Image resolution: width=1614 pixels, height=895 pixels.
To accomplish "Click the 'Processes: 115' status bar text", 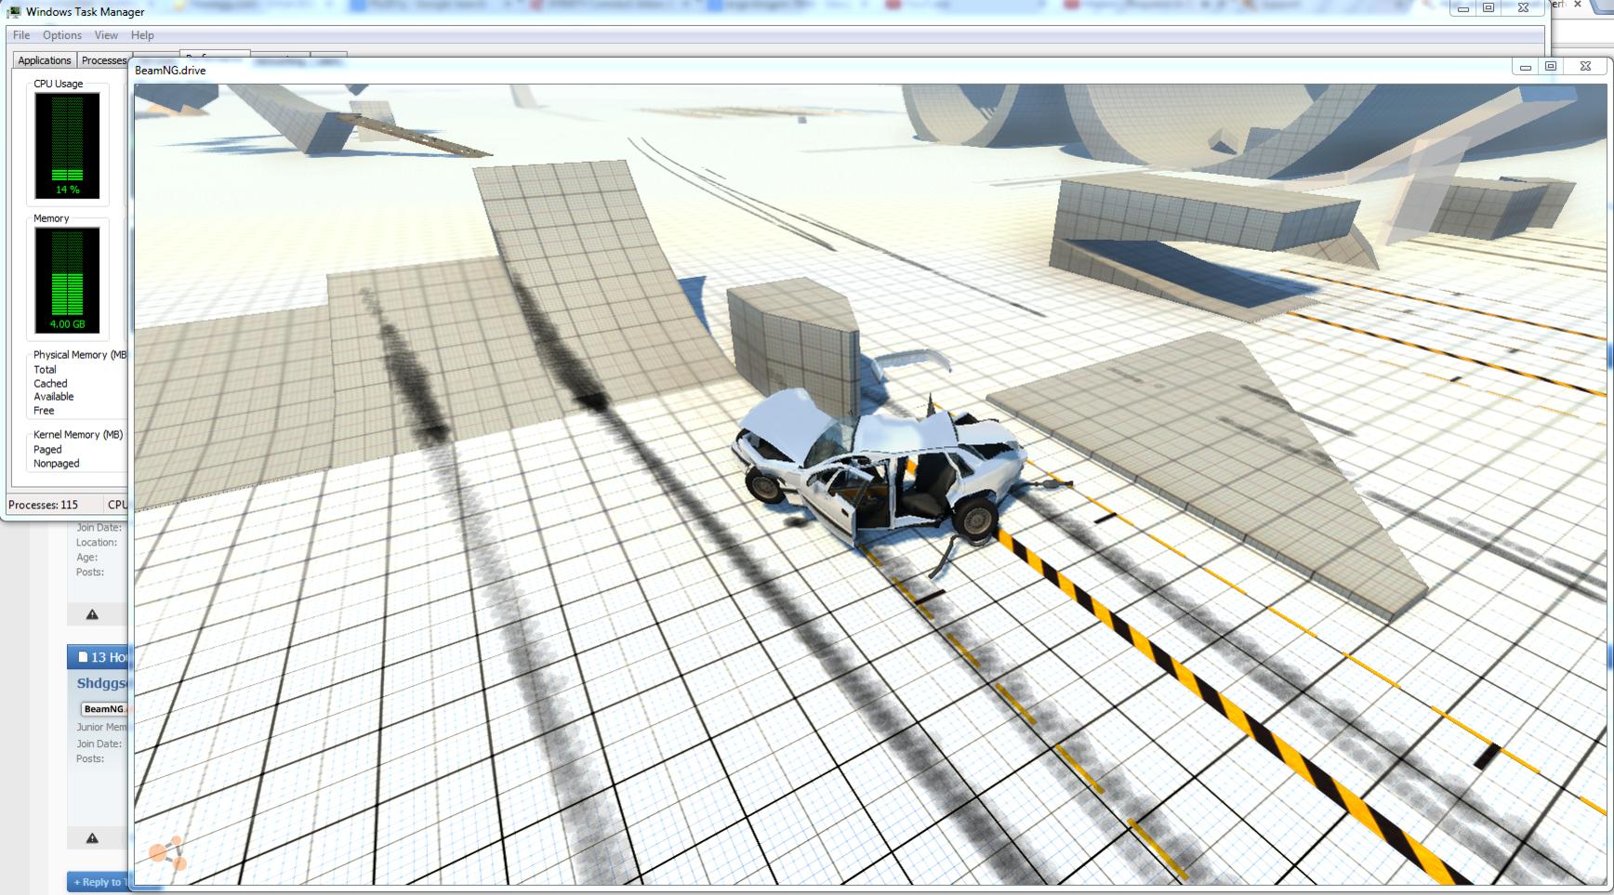I will [43, 506].
